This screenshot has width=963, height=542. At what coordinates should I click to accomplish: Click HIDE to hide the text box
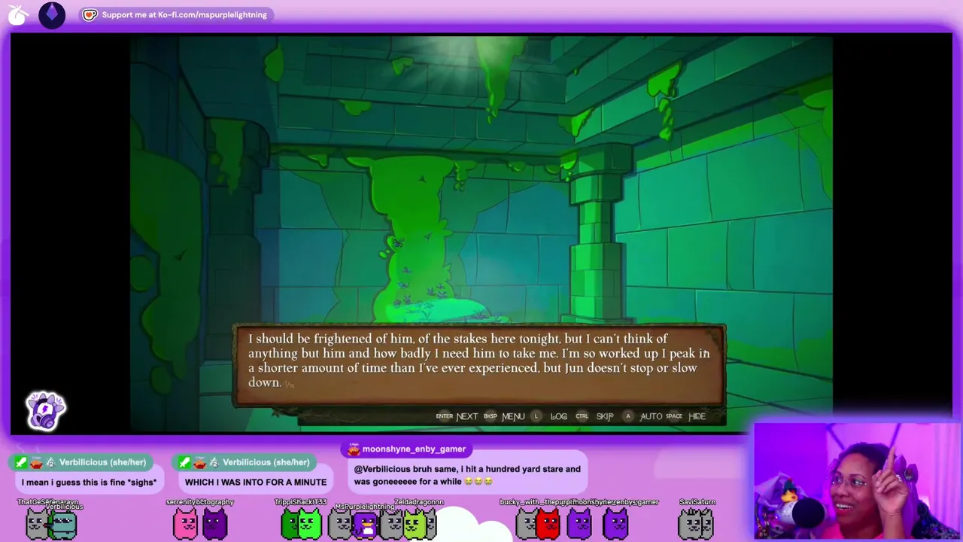(x=697, y=416)
